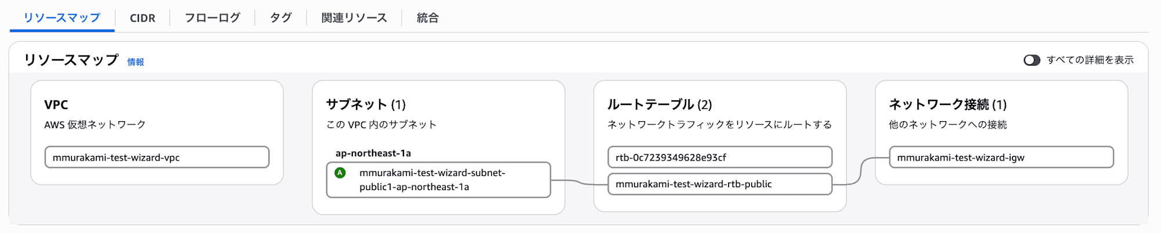1161x233 pixels.
Task: Select the mmurakami-test-wizard-vpc resource box
Action: [157, 157]
